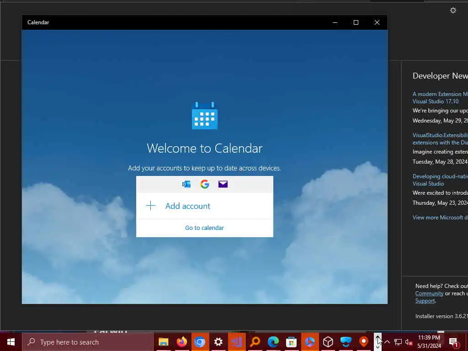468x351 pixels.
Task: Open the clock showing 11:39 PM
Action: coord(429,342)
